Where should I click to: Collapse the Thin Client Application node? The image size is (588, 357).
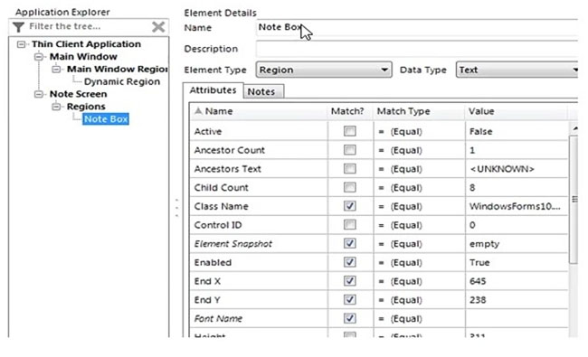[22, 44]
